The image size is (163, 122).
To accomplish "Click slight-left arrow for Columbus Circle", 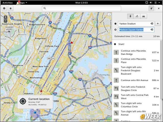I will [116, 105].
